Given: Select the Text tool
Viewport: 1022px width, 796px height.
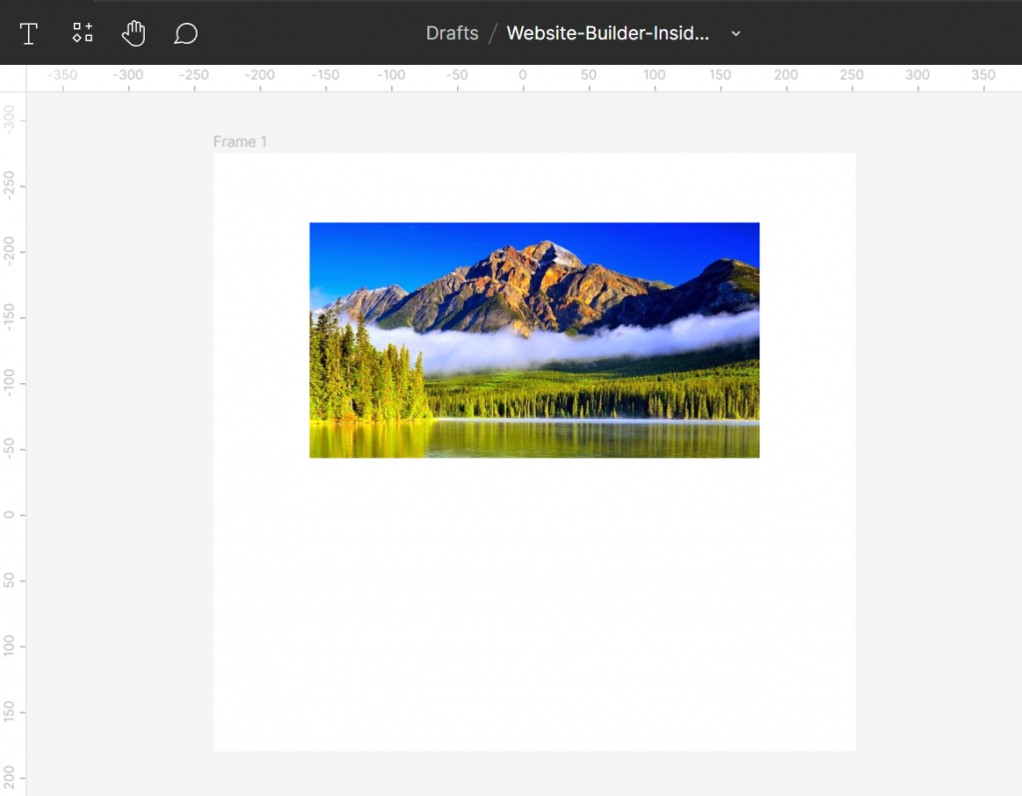Looking at the screenshot, I should point(29,33).
